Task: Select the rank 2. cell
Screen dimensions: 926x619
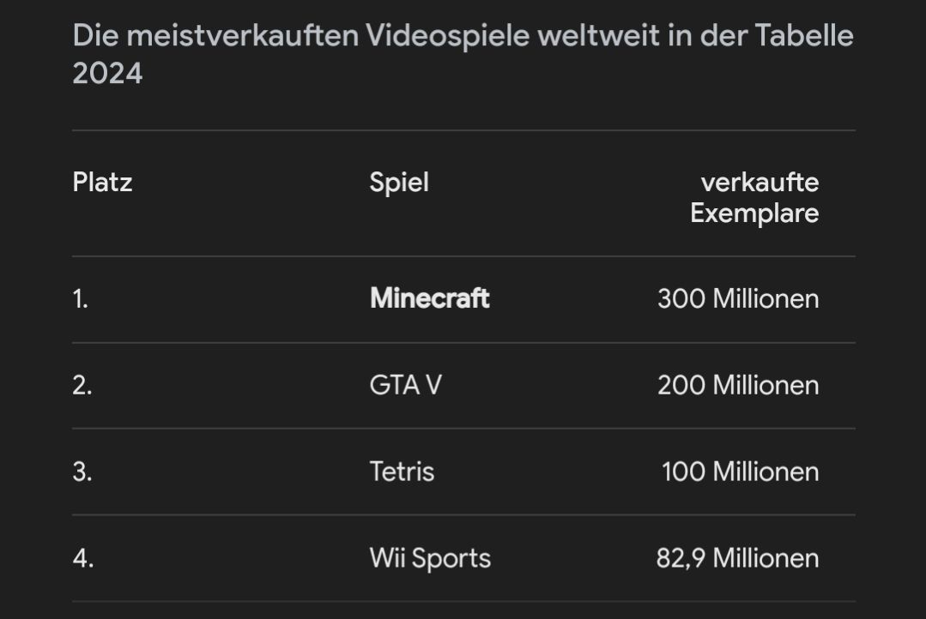Action: [x=82, y=386]
